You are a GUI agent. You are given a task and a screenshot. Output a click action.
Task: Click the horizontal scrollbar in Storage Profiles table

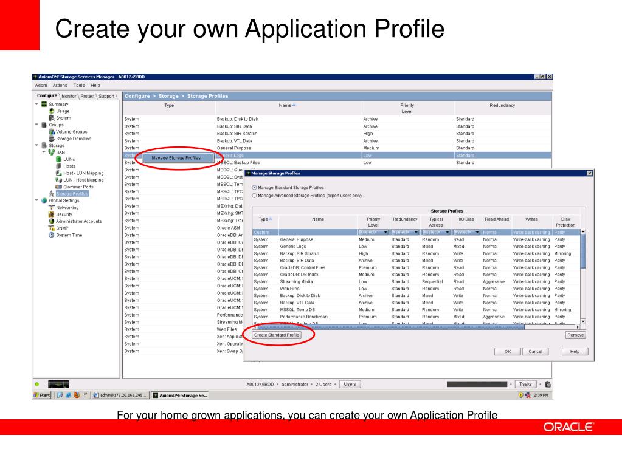[391, 327]
